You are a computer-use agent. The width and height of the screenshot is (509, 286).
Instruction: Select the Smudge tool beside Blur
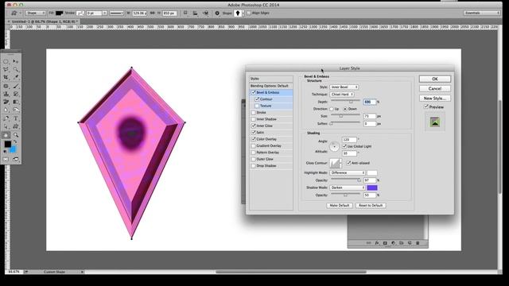[x=16, y=110]
